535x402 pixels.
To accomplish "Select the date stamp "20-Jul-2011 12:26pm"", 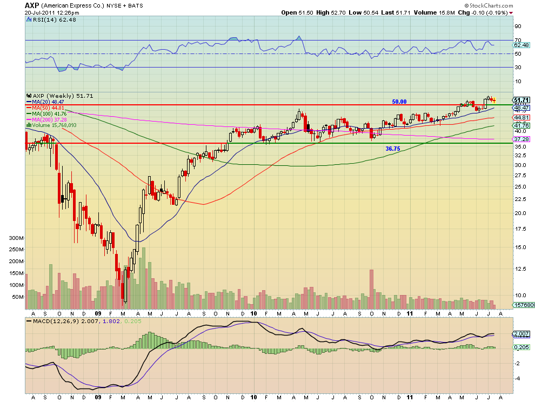I will 52,13.
